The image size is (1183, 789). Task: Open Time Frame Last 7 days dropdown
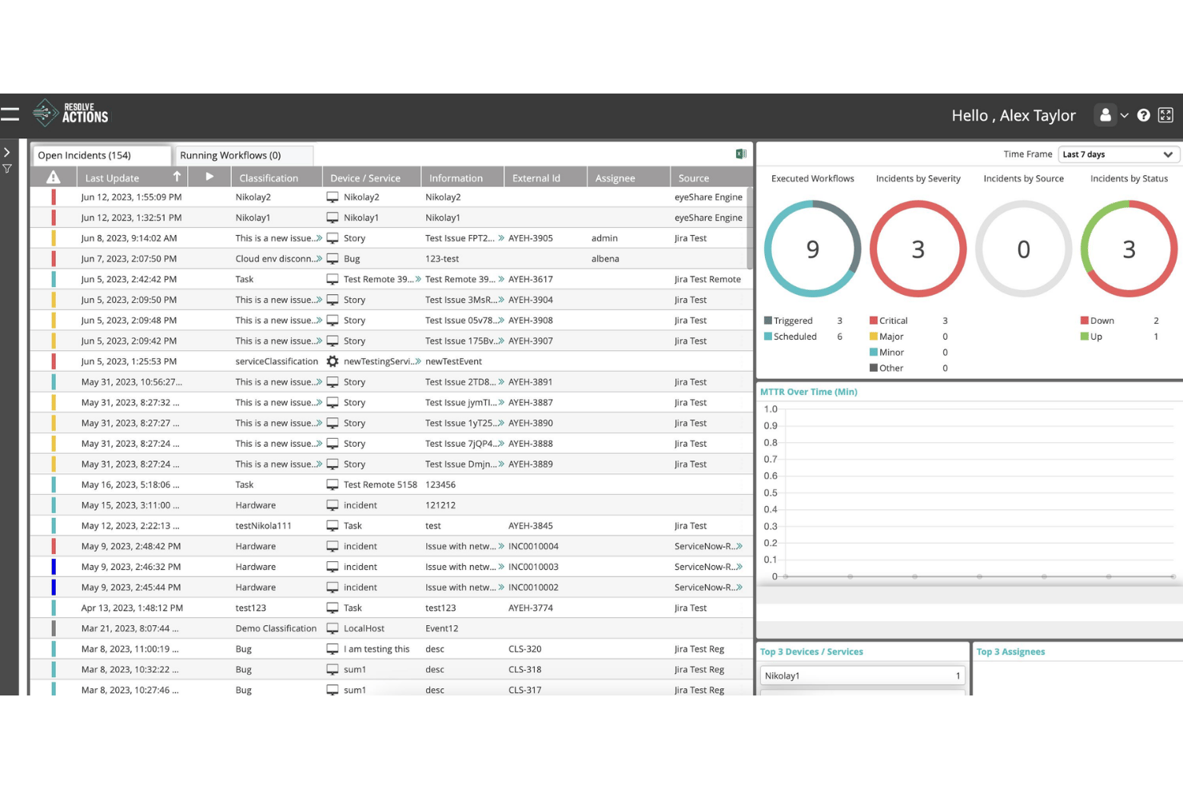pos(1118,154)
